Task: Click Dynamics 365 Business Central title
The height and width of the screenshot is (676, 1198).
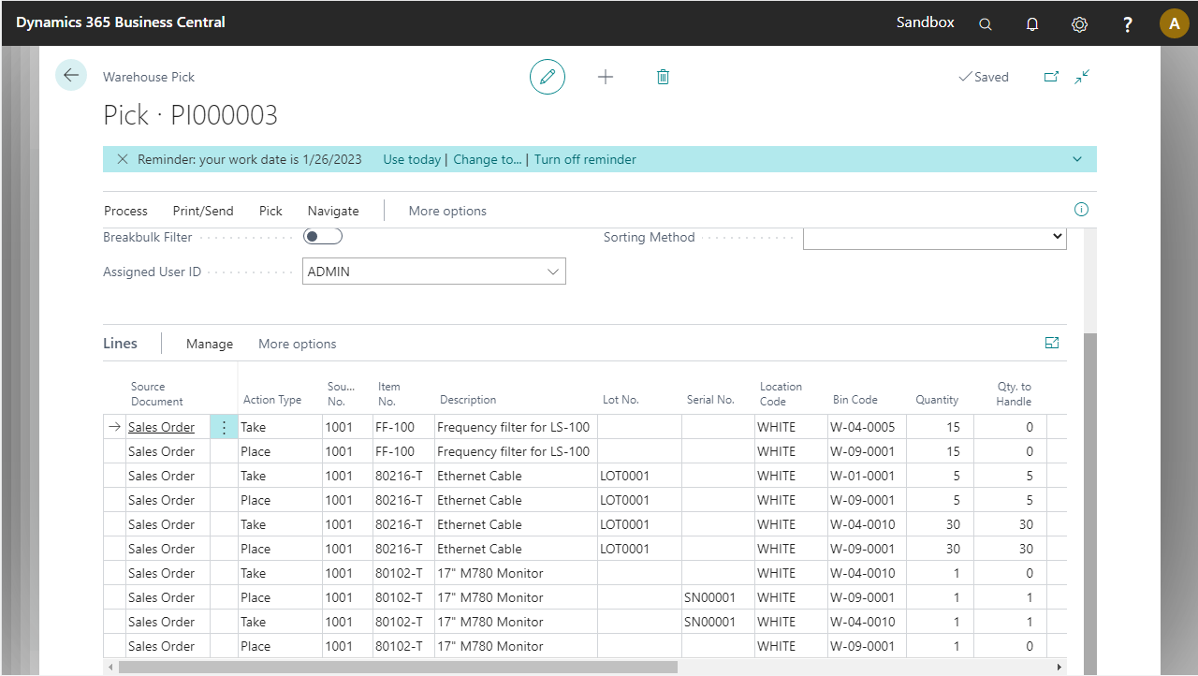Action: pyautogui.click(x=121, y=22)
